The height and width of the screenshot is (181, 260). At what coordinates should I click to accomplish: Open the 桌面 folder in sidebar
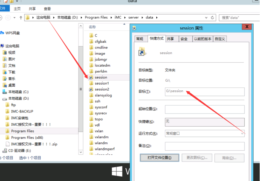pos(12,85)
